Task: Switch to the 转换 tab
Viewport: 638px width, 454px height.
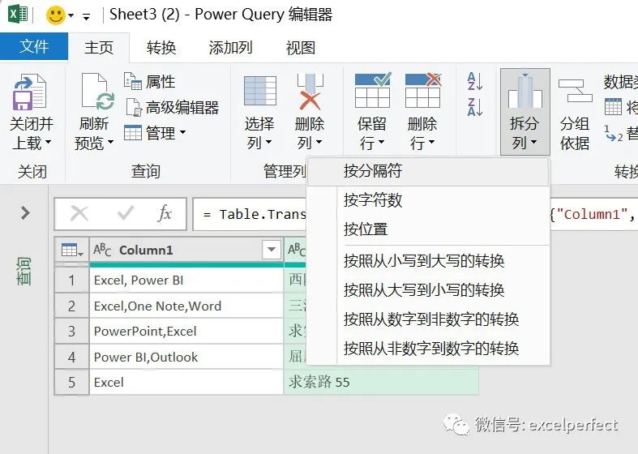Action: coord(161,48)
